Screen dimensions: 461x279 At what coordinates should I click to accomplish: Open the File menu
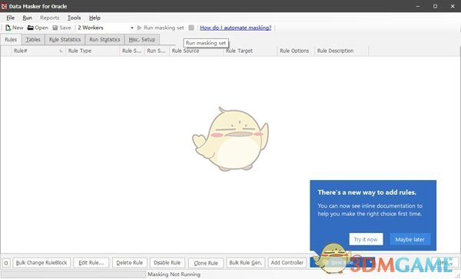(x=10, y=18)
